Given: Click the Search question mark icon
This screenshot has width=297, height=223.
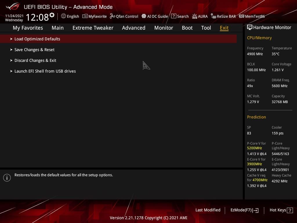Looking at the screenshot, I should coord(174,16).
